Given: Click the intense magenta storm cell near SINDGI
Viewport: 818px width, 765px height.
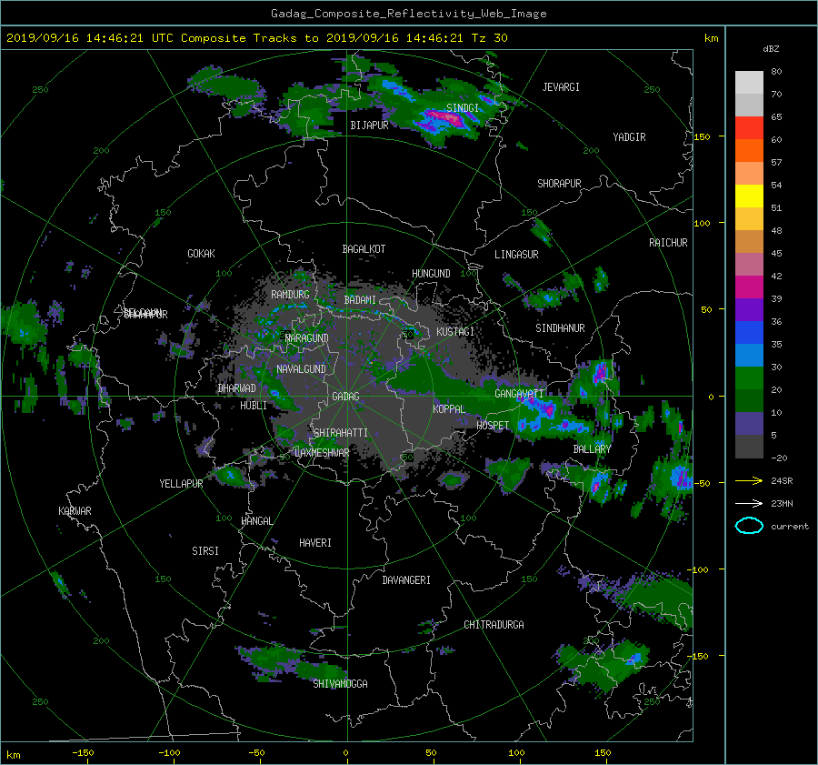Looking at the screenshot, I should [x=446, y=118].
